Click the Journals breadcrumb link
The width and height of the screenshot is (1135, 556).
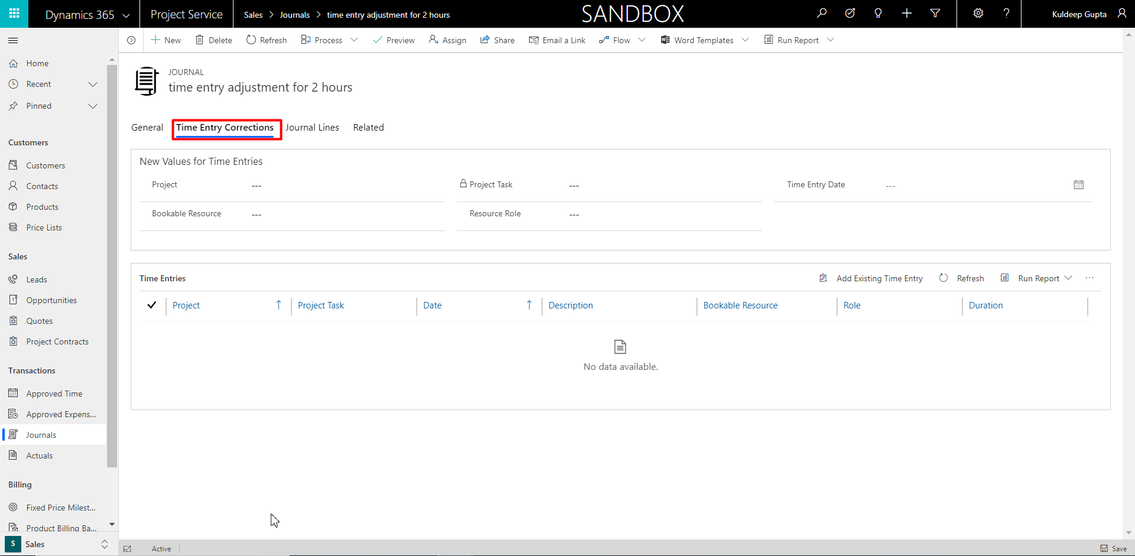pyautogui.click(x=294, y=15)
